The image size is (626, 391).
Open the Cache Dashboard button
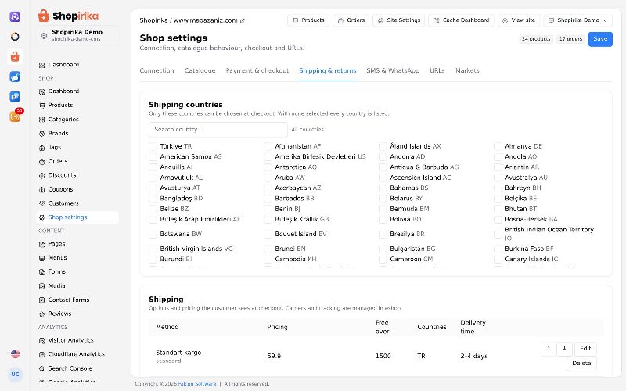(461, 20)
